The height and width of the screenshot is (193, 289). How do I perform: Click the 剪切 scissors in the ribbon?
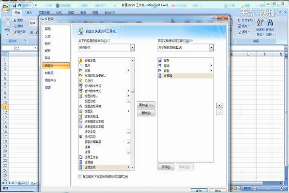point(18,20)
